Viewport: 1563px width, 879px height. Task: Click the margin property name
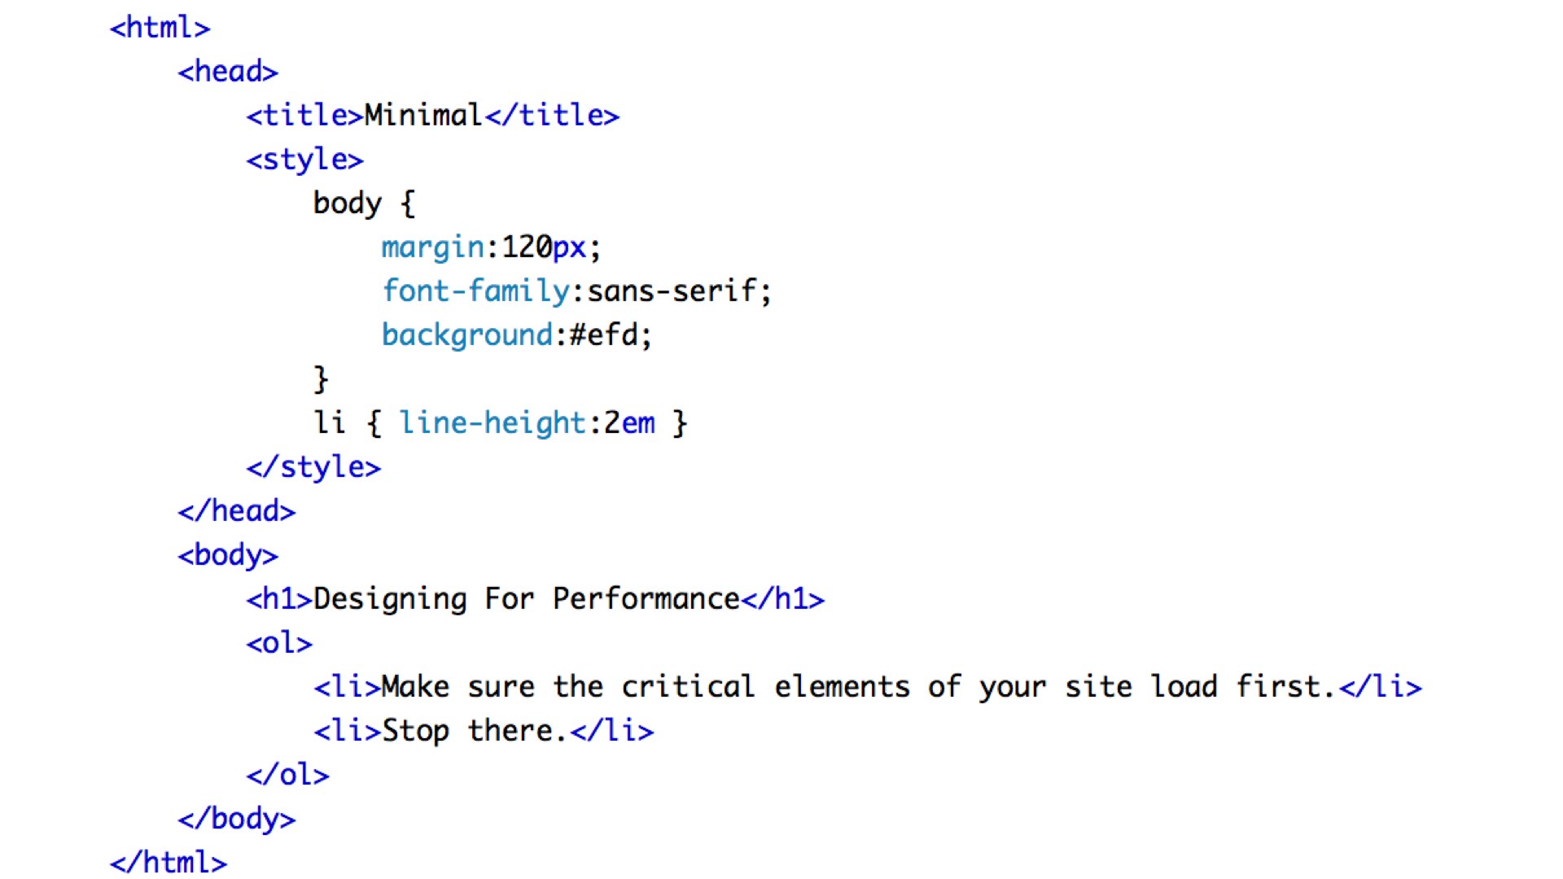433,247
